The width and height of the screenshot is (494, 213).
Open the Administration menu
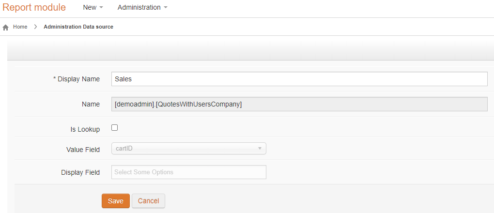[142, 8]
